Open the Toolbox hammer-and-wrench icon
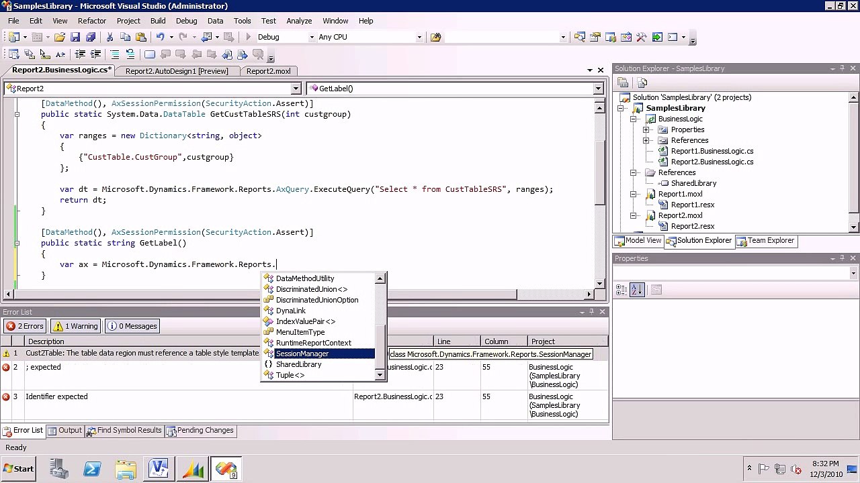This screenshot has width=860, height=483. pos(642,38)
